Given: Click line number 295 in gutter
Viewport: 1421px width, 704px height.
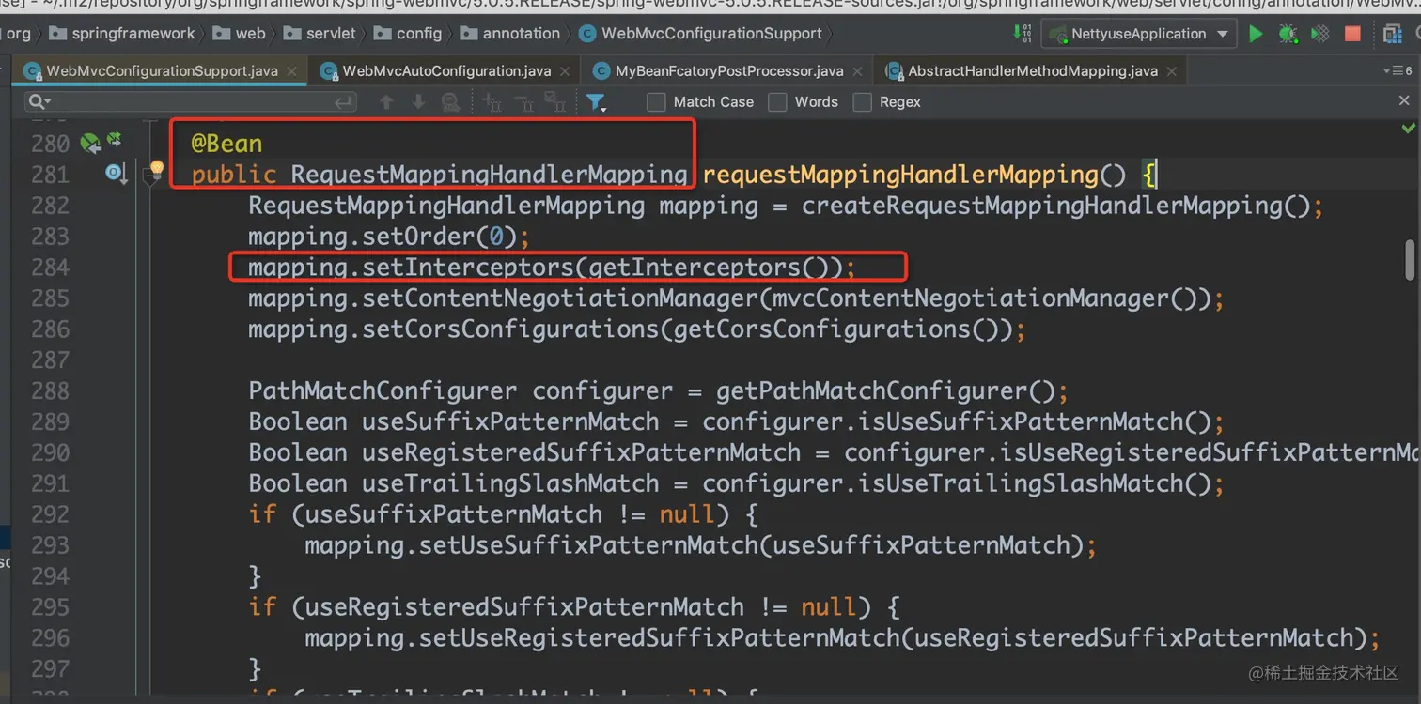Looking at the screenshot, I should [x=50, y=607].
